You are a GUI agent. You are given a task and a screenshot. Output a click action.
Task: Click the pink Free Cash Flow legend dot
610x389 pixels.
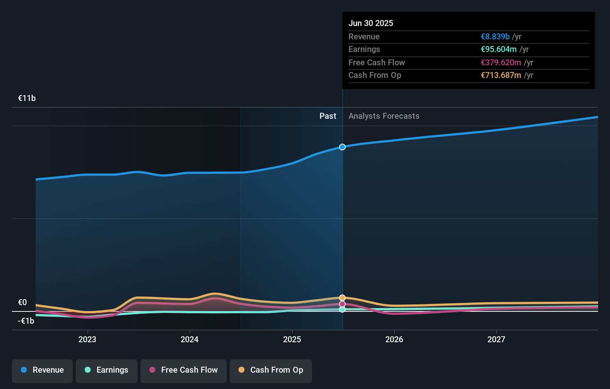click(152, 370)
